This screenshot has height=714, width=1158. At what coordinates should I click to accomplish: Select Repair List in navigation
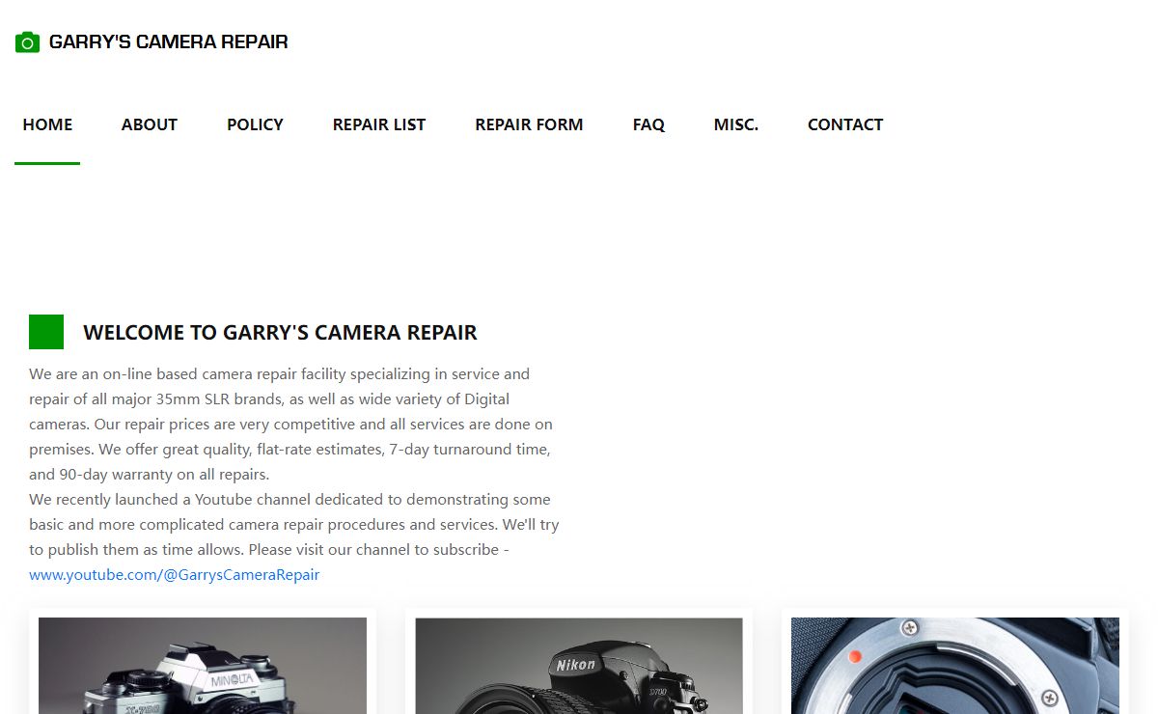(x=379, y=124)
